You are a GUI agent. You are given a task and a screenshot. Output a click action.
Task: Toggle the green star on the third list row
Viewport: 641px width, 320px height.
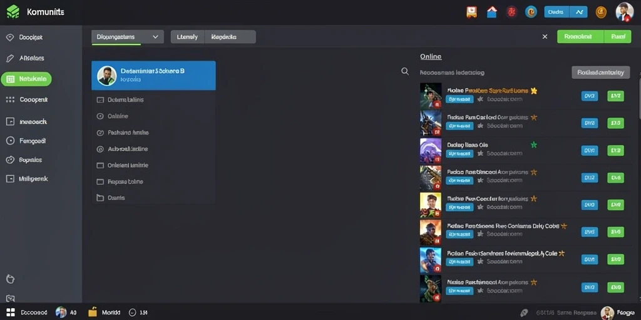[x=533, y=144]
